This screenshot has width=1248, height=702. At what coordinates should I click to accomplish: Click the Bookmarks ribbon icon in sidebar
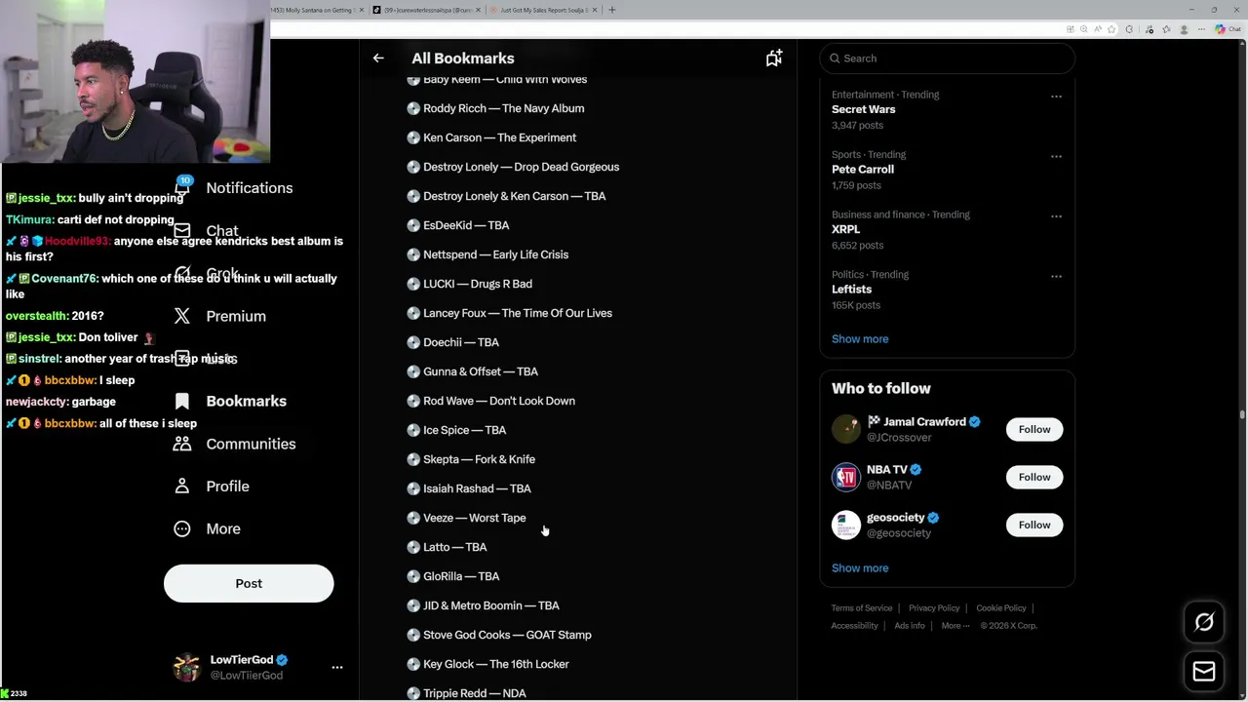click(x=182, y=401)
